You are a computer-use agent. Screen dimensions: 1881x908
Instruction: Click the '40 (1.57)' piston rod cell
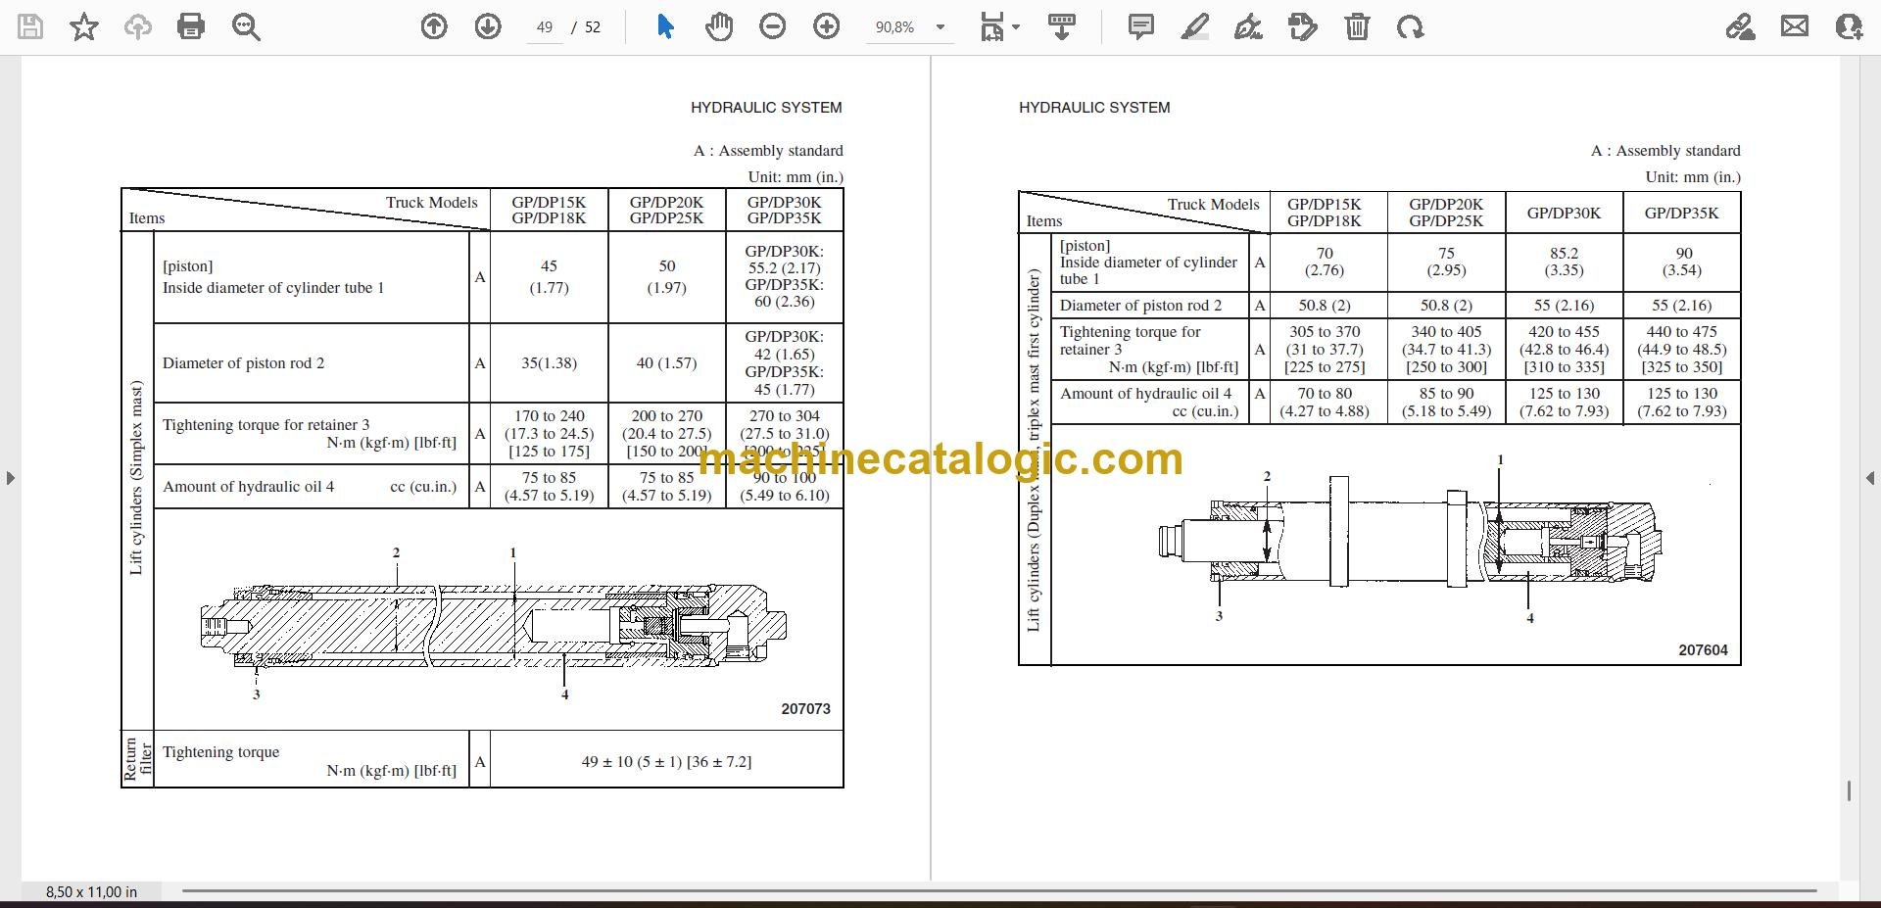(x=667, y=363)
